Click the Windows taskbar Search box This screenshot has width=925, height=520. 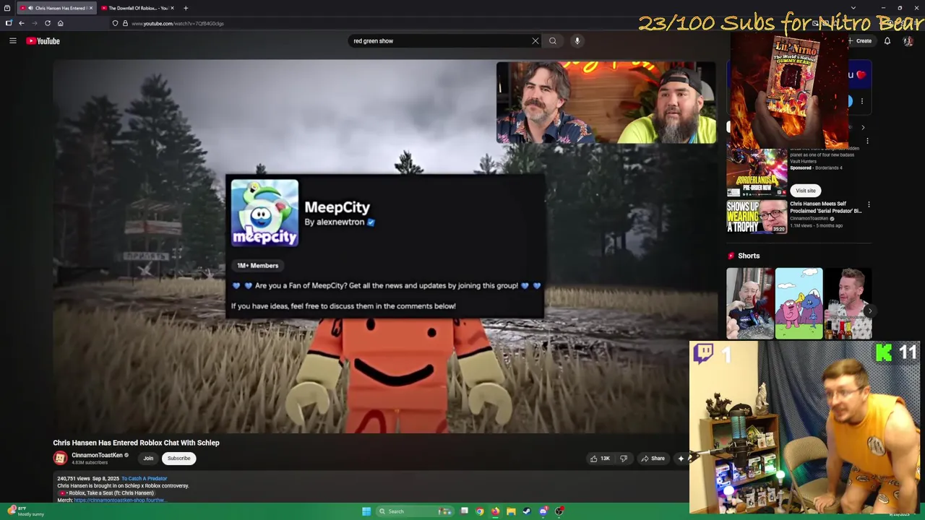pos(415,511)
